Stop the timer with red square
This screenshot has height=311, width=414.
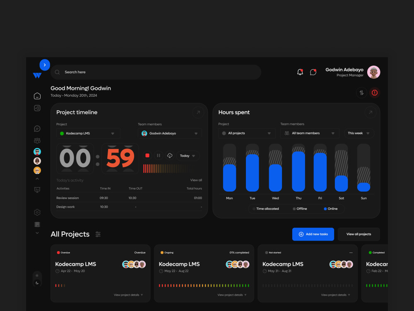tap(147, 155)
